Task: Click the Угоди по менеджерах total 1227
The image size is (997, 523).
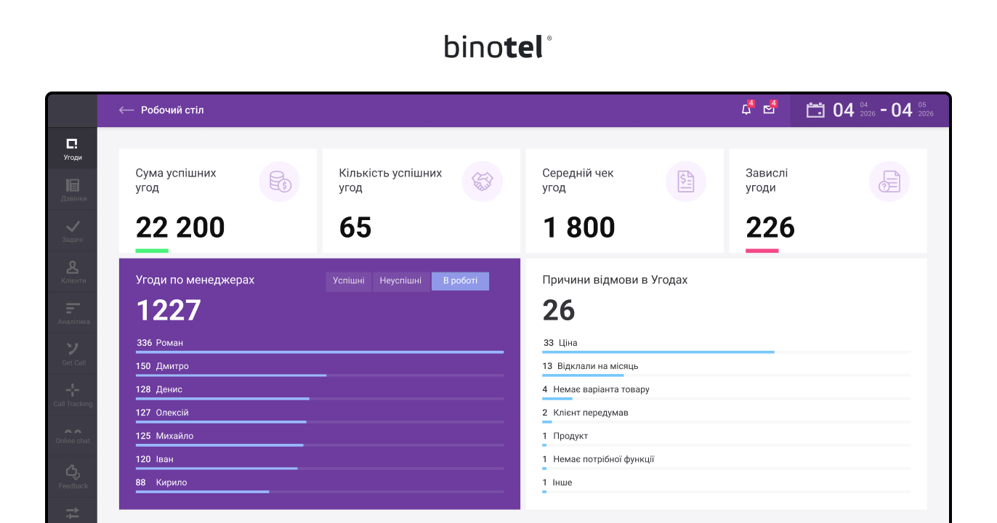Action: tap(169, 310)
